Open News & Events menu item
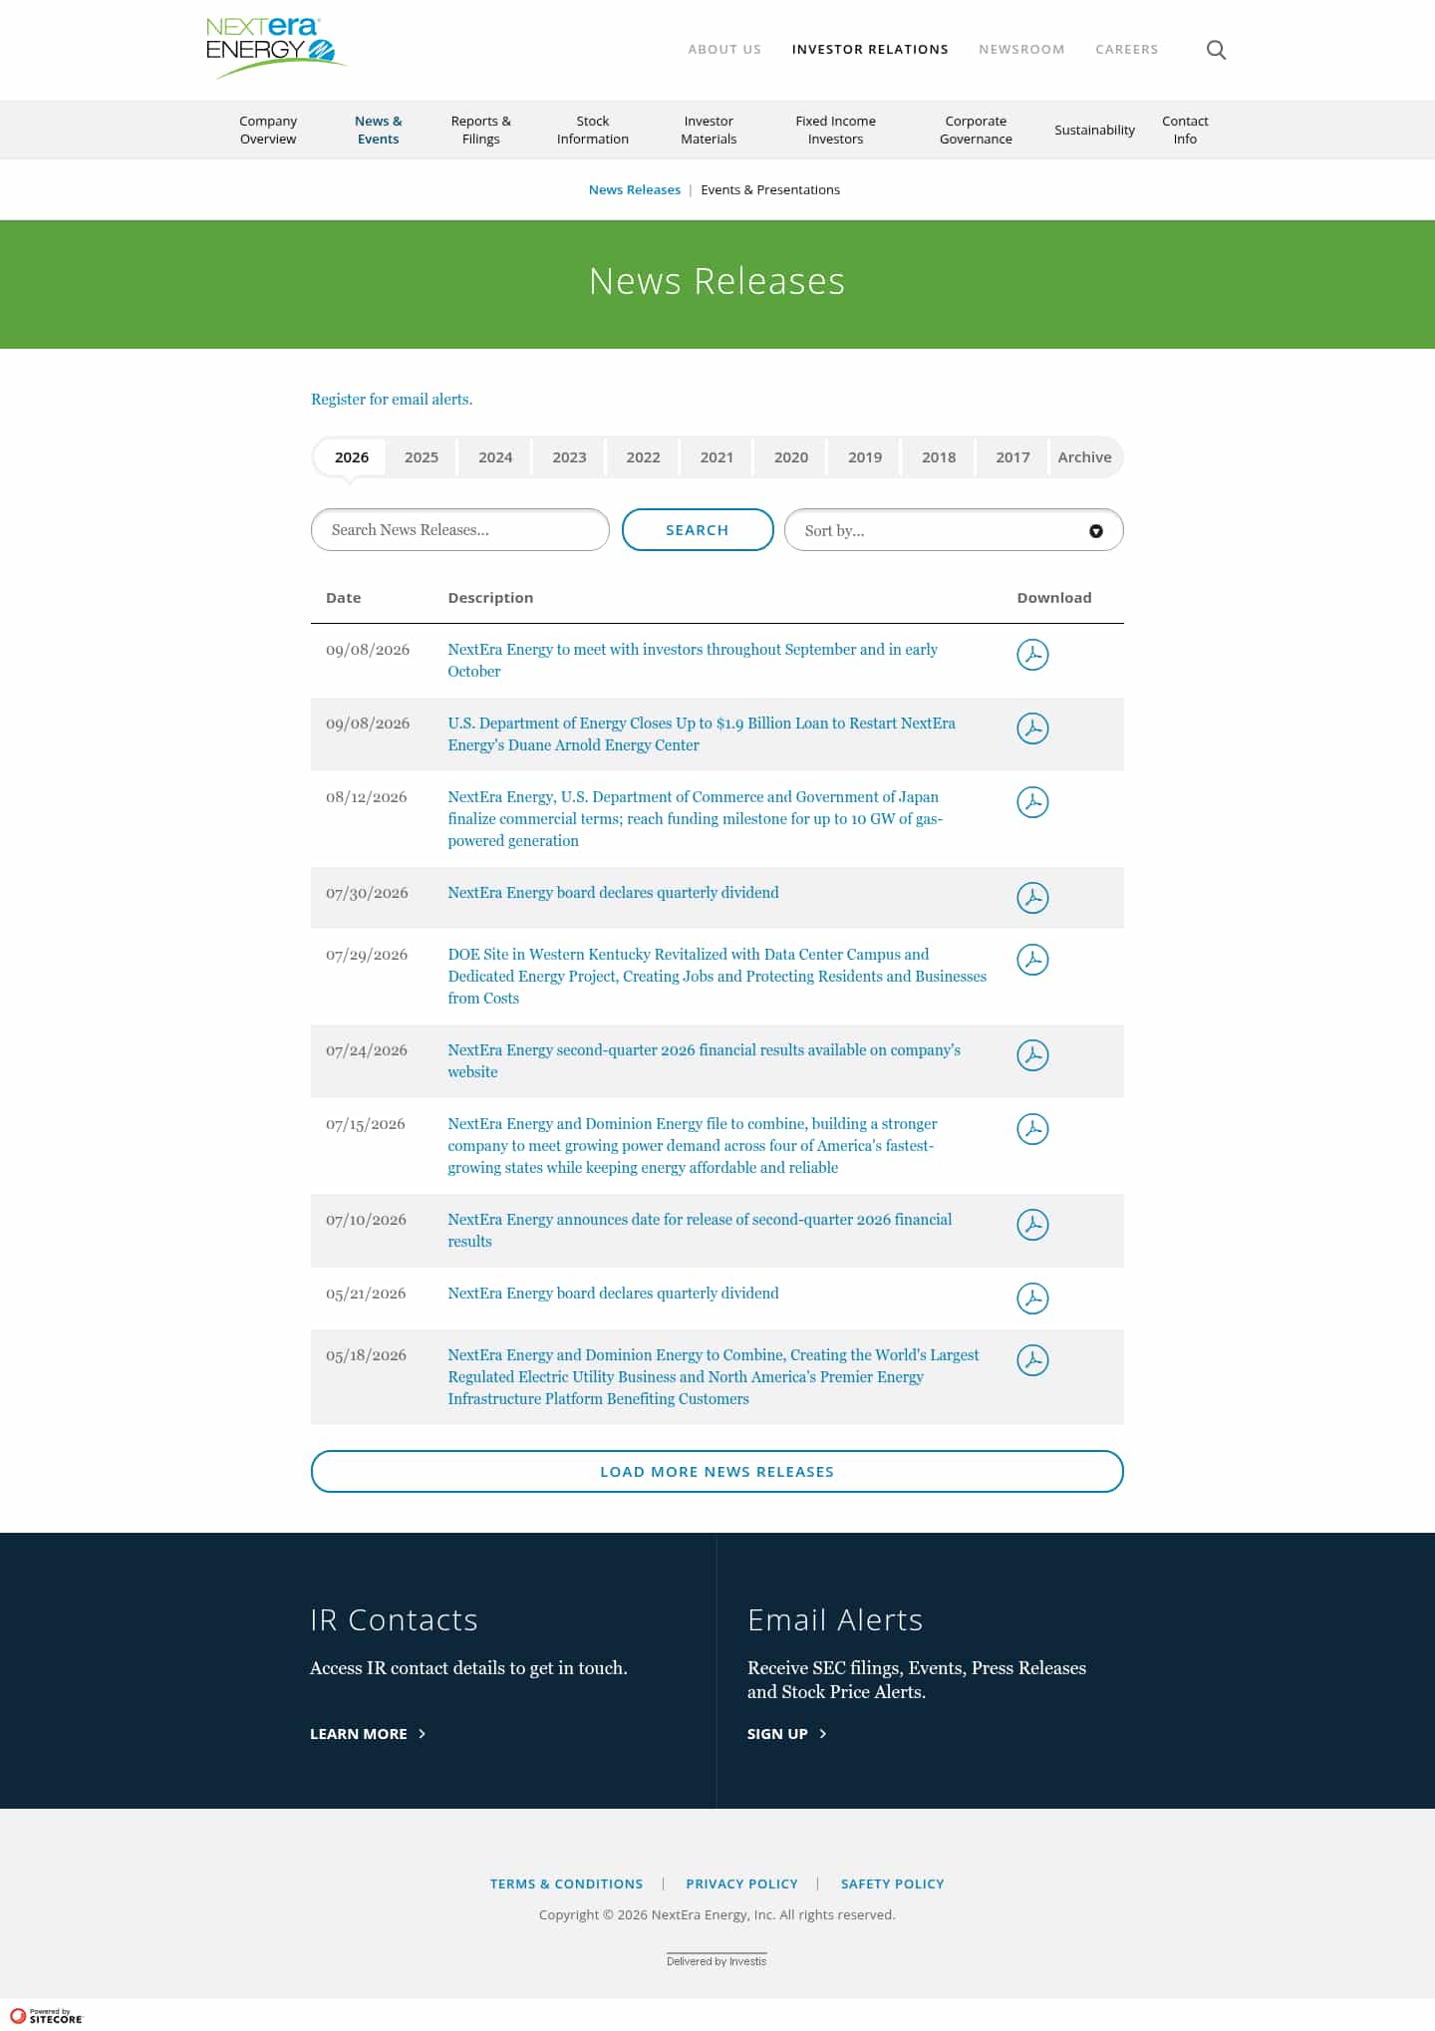Viewport: 1435px width, 2031px height. click(x=379, y=130)
